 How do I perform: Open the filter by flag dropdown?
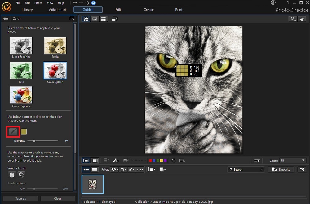114,169
